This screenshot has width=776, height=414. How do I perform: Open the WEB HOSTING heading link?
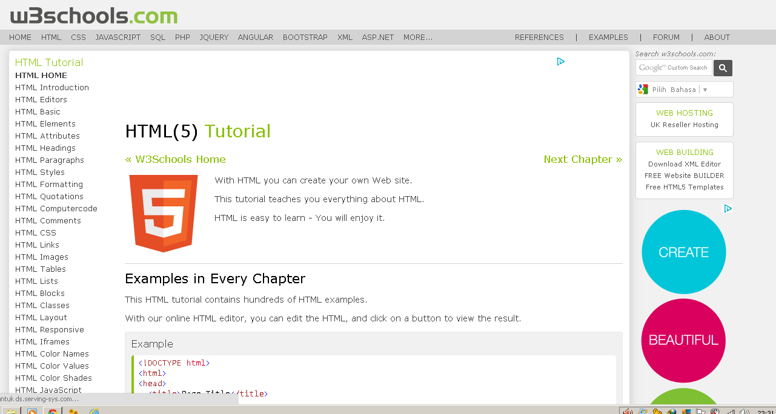(685, 113)
